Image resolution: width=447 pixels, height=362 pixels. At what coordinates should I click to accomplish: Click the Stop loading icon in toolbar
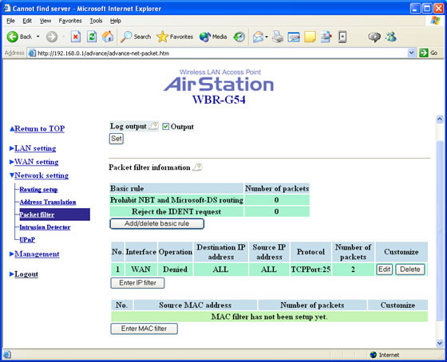pos(76,37)
